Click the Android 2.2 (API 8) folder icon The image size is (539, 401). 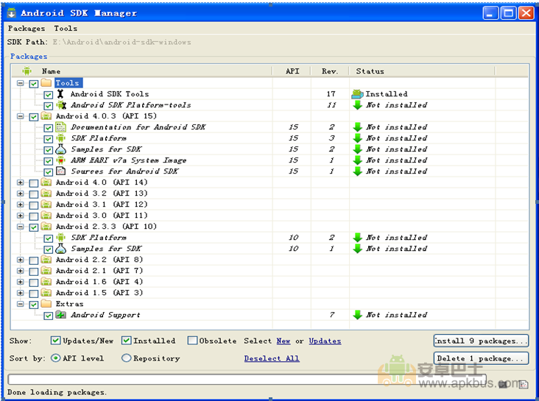pos(46,260)
